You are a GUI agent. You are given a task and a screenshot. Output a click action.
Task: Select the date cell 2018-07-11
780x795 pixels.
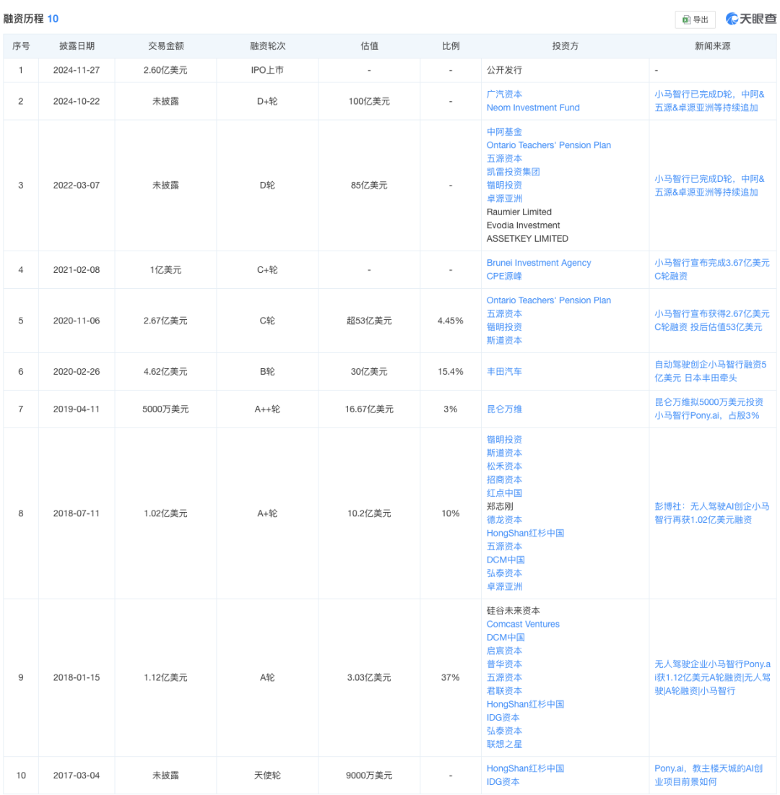click(77, 513)
